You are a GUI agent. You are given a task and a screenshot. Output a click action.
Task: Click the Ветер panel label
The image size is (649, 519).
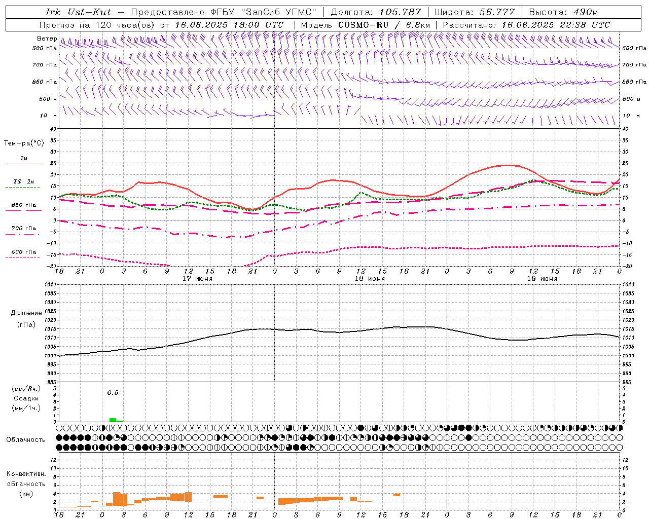click(47, 39)
